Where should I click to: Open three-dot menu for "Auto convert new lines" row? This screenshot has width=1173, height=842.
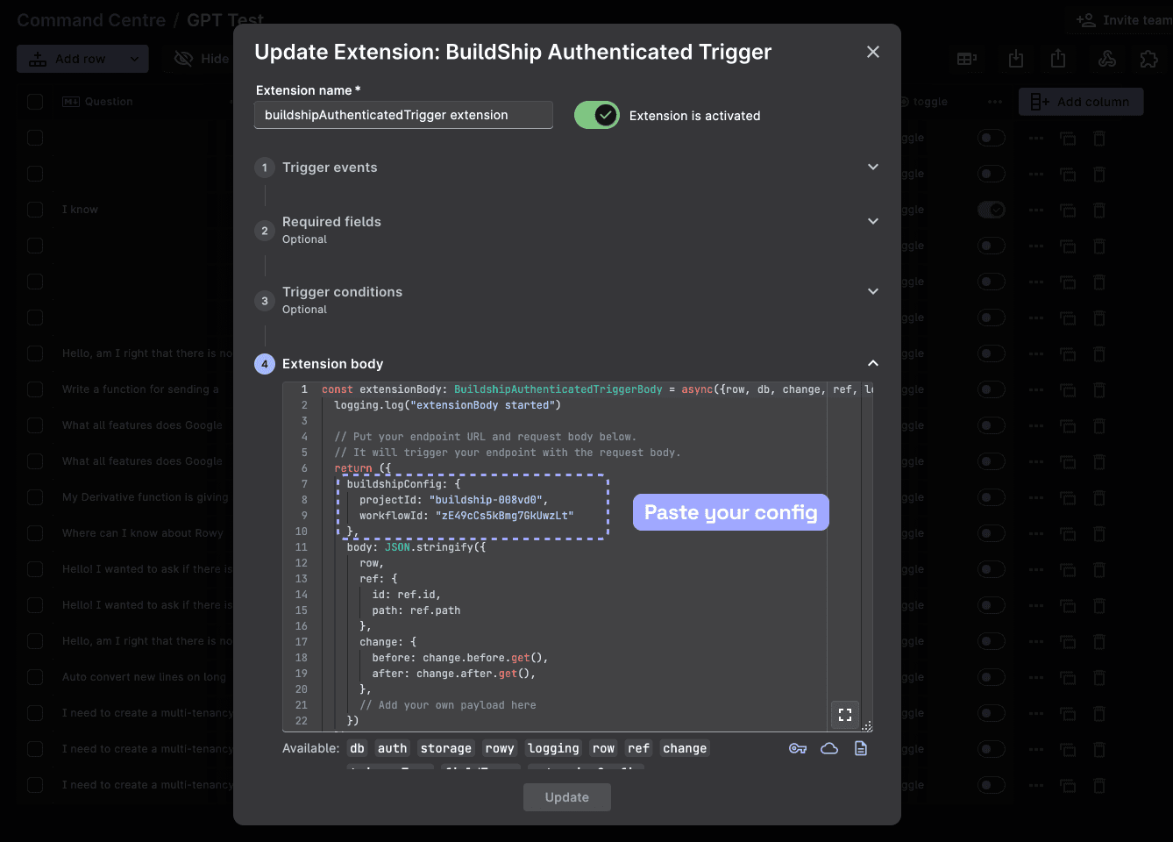pos(1036,677)
